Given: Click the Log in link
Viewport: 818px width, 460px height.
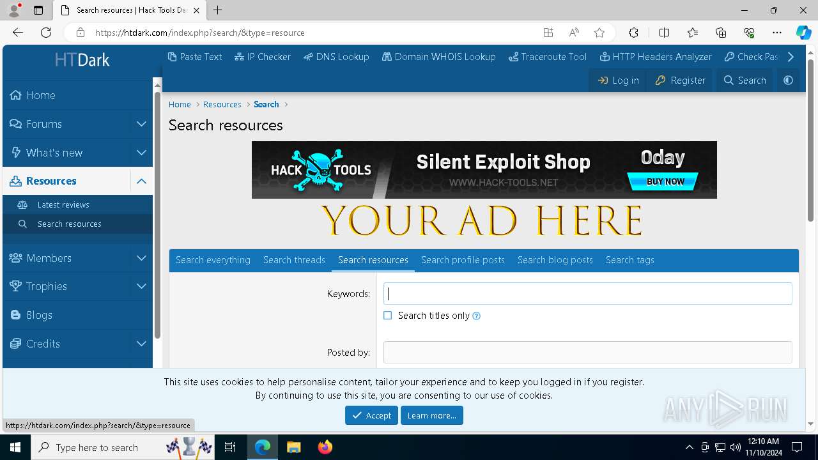Looking at the screenshot, I should [618, 80].
